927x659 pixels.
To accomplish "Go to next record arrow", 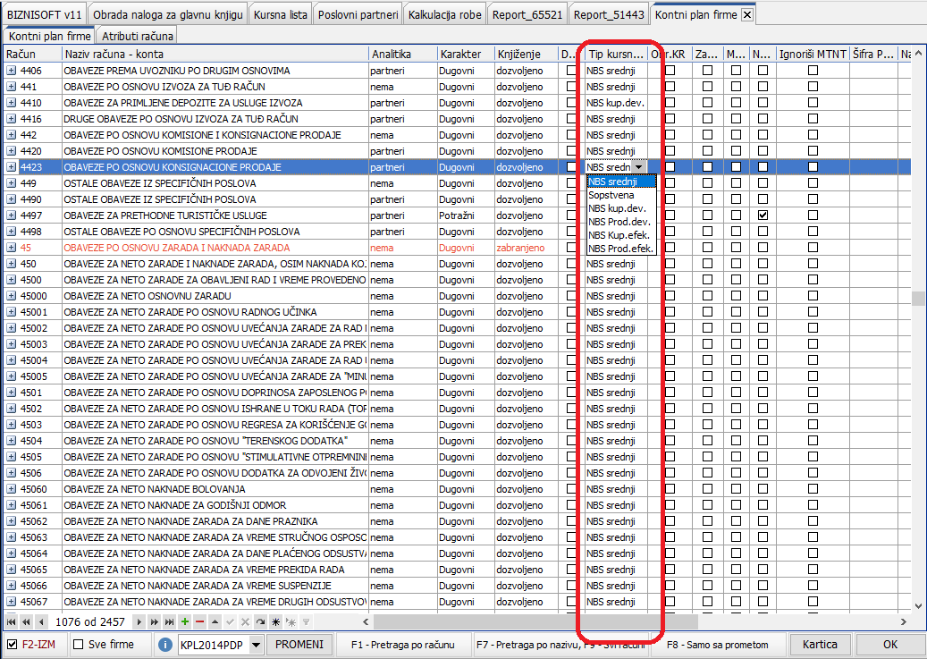I will click(x=139, y=621).
